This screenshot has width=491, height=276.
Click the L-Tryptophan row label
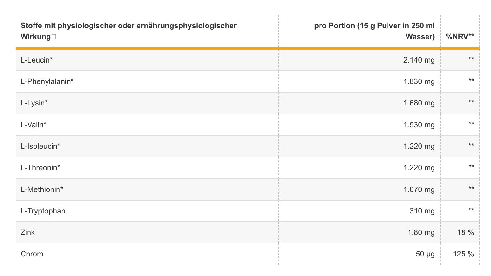(x=43, y=211)
